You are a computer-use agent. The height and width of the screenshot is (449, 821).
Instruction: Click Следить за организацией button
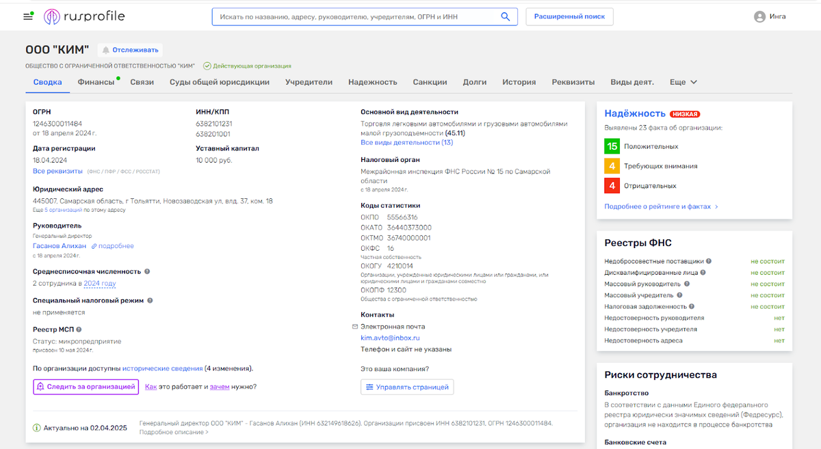pos(86,387)
